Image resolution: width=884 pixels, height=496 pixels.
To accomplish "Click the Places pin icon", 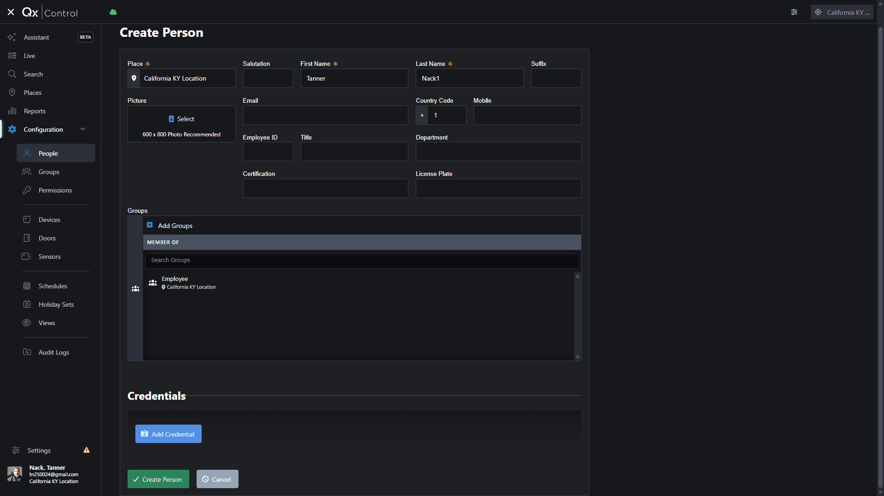I will pos(12,93).
